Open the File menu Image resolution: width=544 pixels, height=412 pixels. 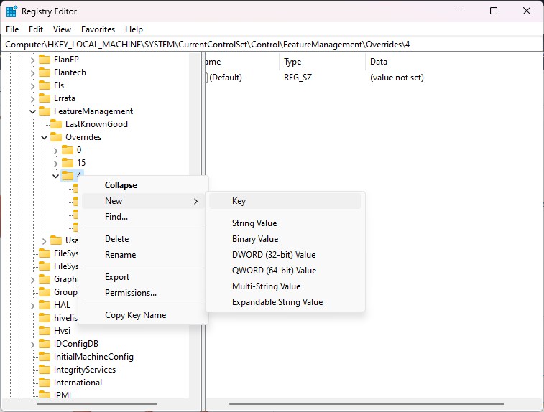pos(12,29)
